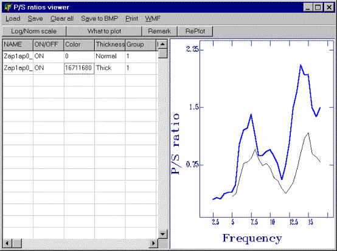Select the Normal thickness cell

click(110, 57)
